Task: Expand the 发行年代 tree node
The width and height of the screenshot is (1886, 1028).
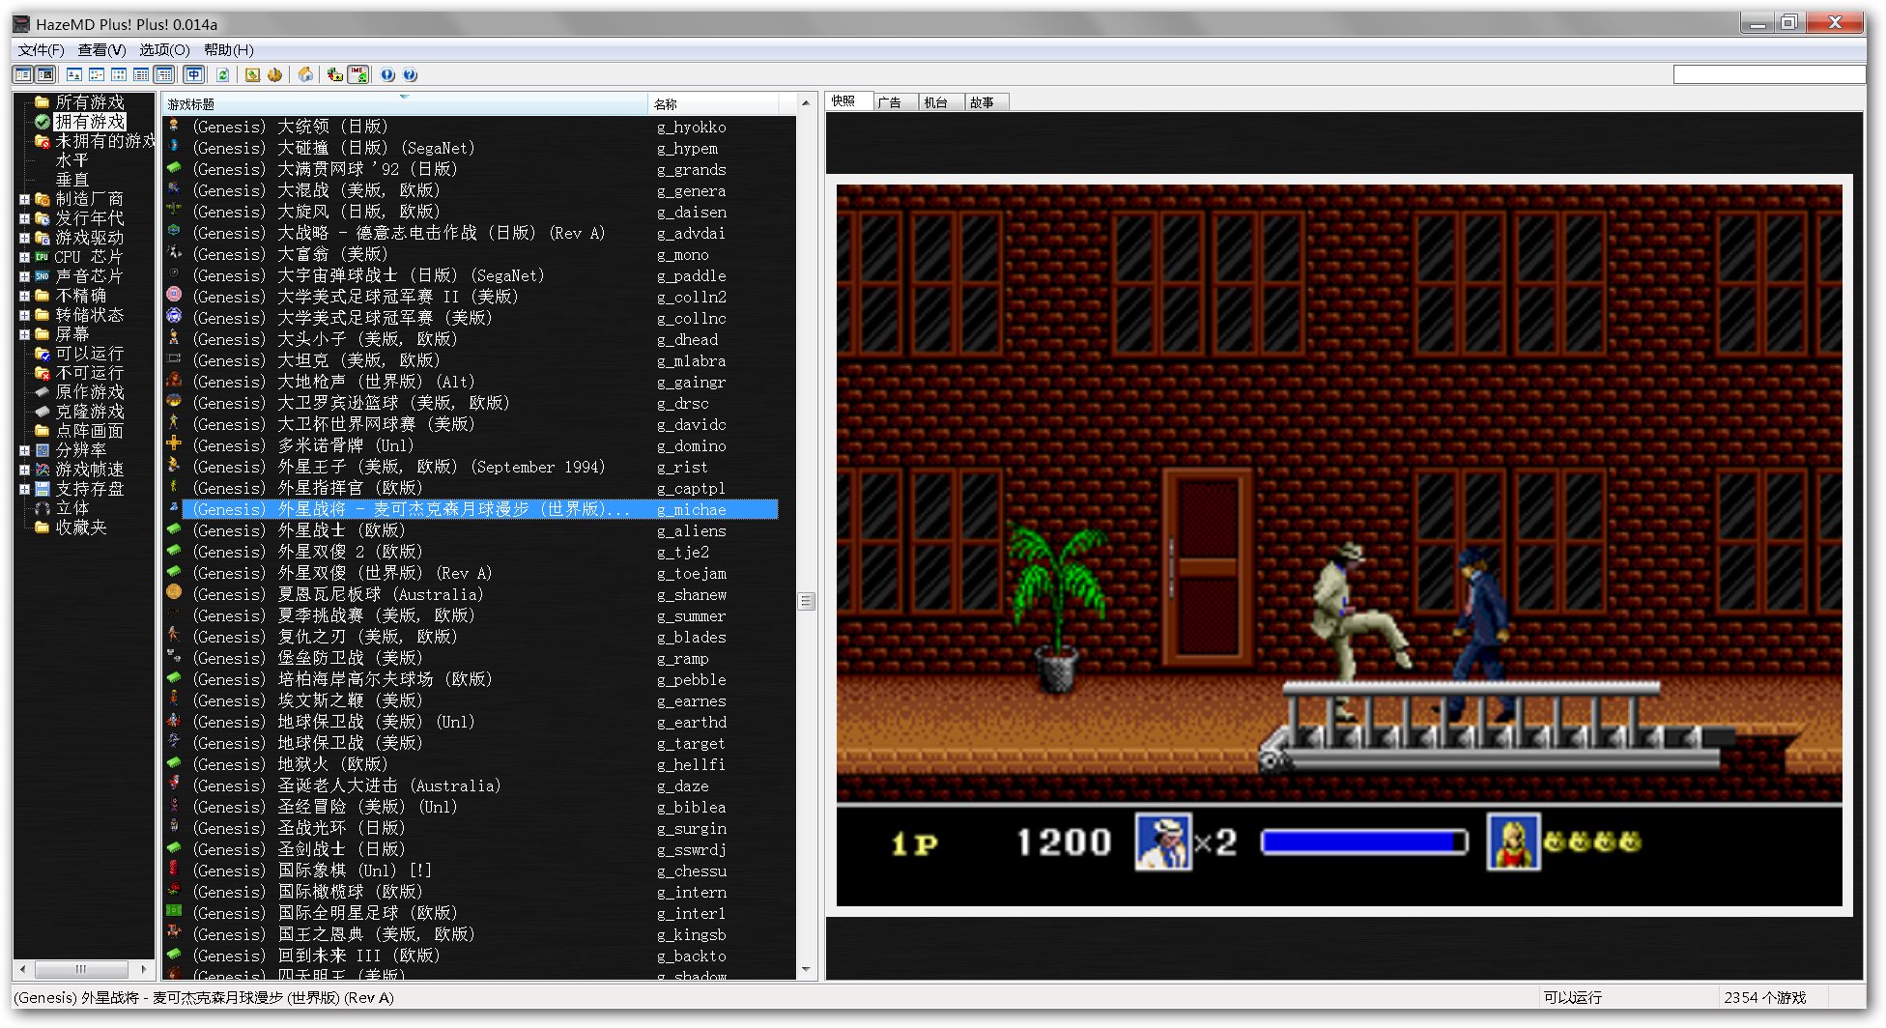Action: 24,219
